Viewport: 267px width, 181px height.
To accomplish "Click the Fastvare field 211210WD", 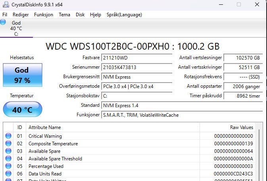I will [137, 58].
